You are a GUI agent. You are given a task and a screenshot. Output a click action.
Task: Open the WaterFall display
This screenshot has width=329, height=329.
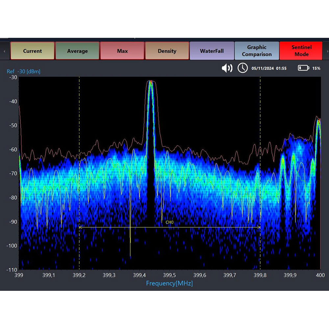tap(212, 51)
